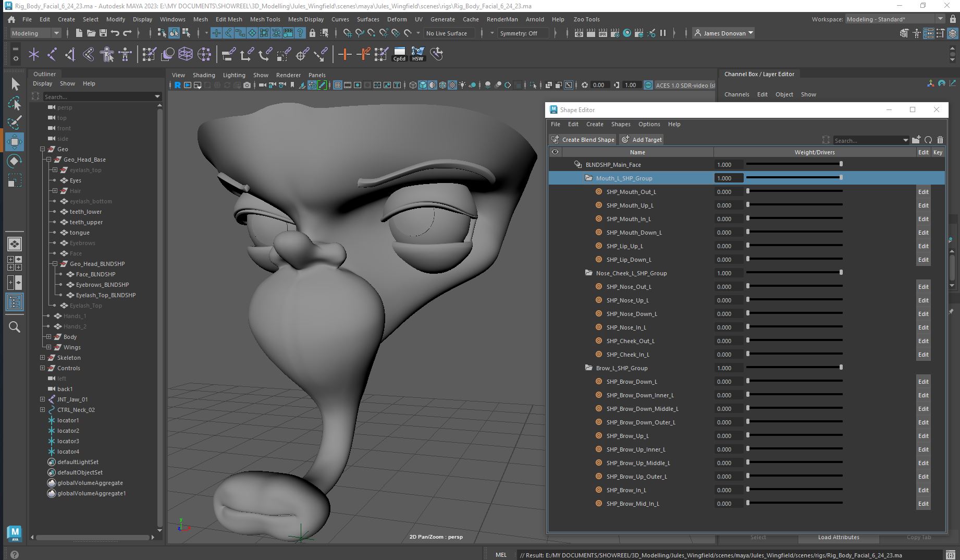Click the HSW hardware shading icon
The width and height of the screenshot is (960, 560).
(417, 54)
